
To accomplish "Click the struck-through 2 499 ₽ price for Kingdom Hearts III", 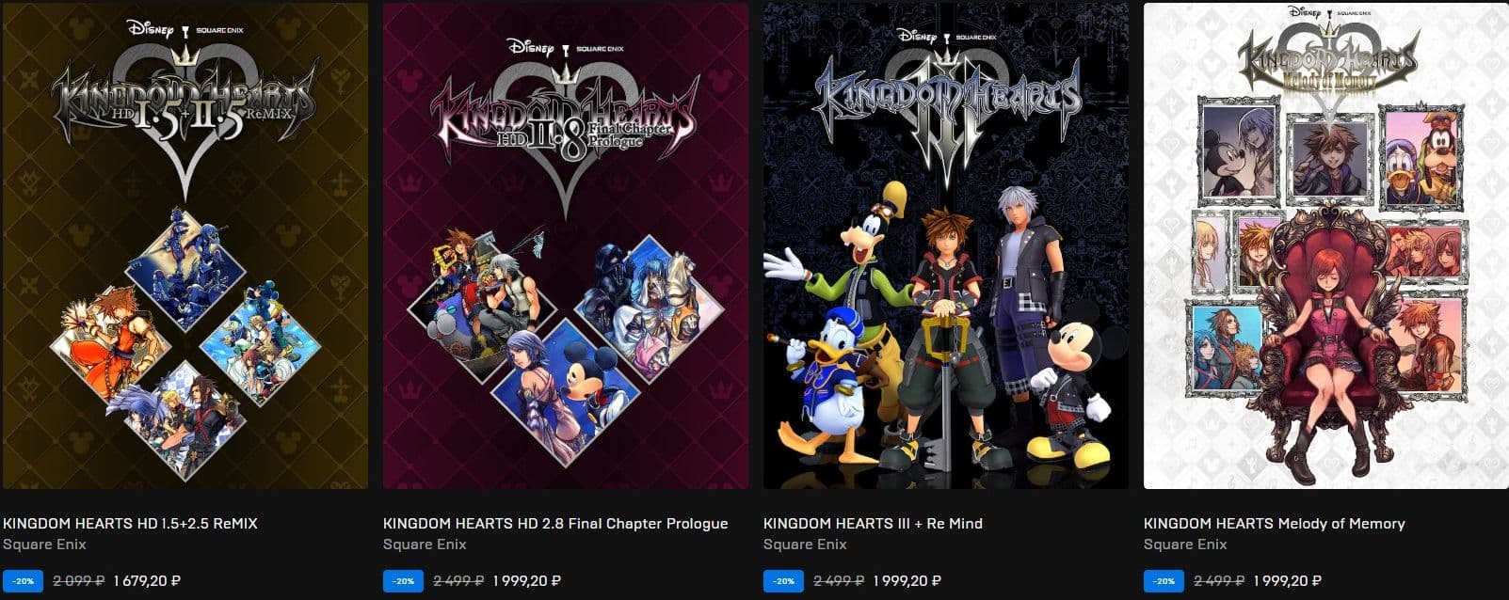I will click(x=839, y=581).
